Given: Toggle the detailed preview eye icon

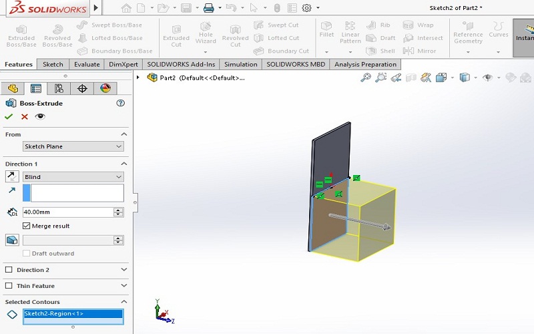Looking at the screenshot, I should coord(40,116).
